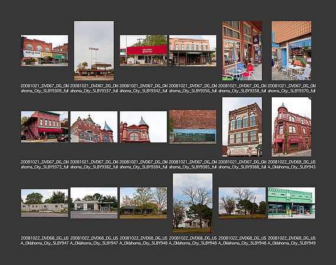Select the house behind trees with flag photo
The image size is (336, 265).
click(x=143, y=203)
